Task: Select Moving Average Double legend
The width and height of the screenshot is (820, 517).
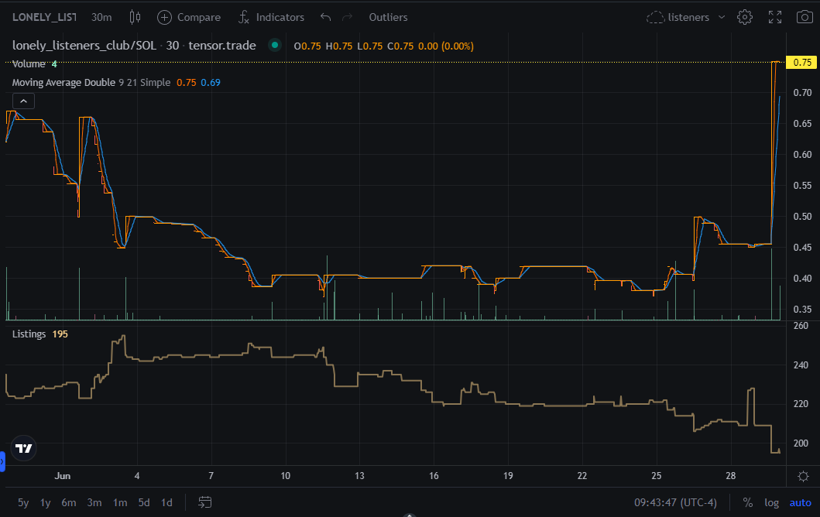Action: click(x=63, y=83)
